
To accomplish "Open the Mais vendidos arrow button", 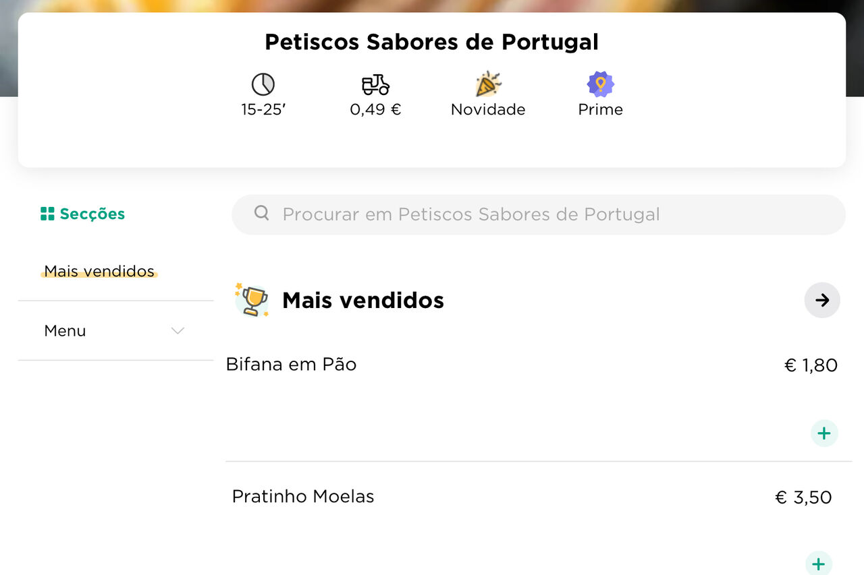I will click(822, 300).
